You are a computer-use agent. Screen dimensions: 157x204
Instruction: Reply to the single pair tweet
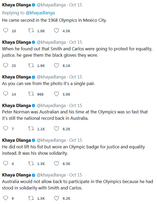pos(6,94)
